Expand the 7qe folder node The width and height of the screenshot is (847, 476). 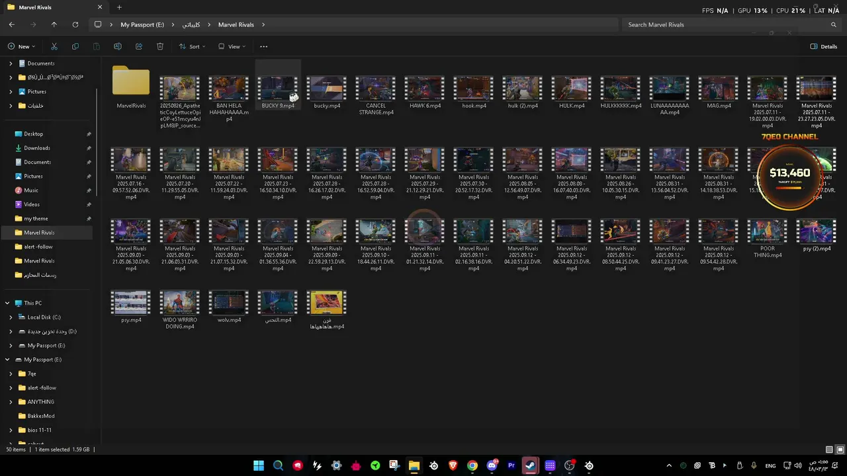pos(11,374)
